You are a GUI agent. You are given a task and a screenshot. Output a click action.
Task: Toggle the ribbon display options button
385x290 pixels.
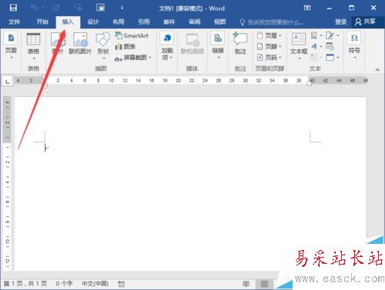(x=307, y=8)
